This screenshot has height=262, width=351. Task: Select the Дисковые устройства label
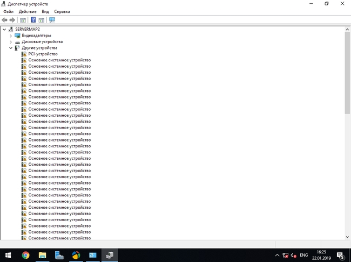point(42,42)
